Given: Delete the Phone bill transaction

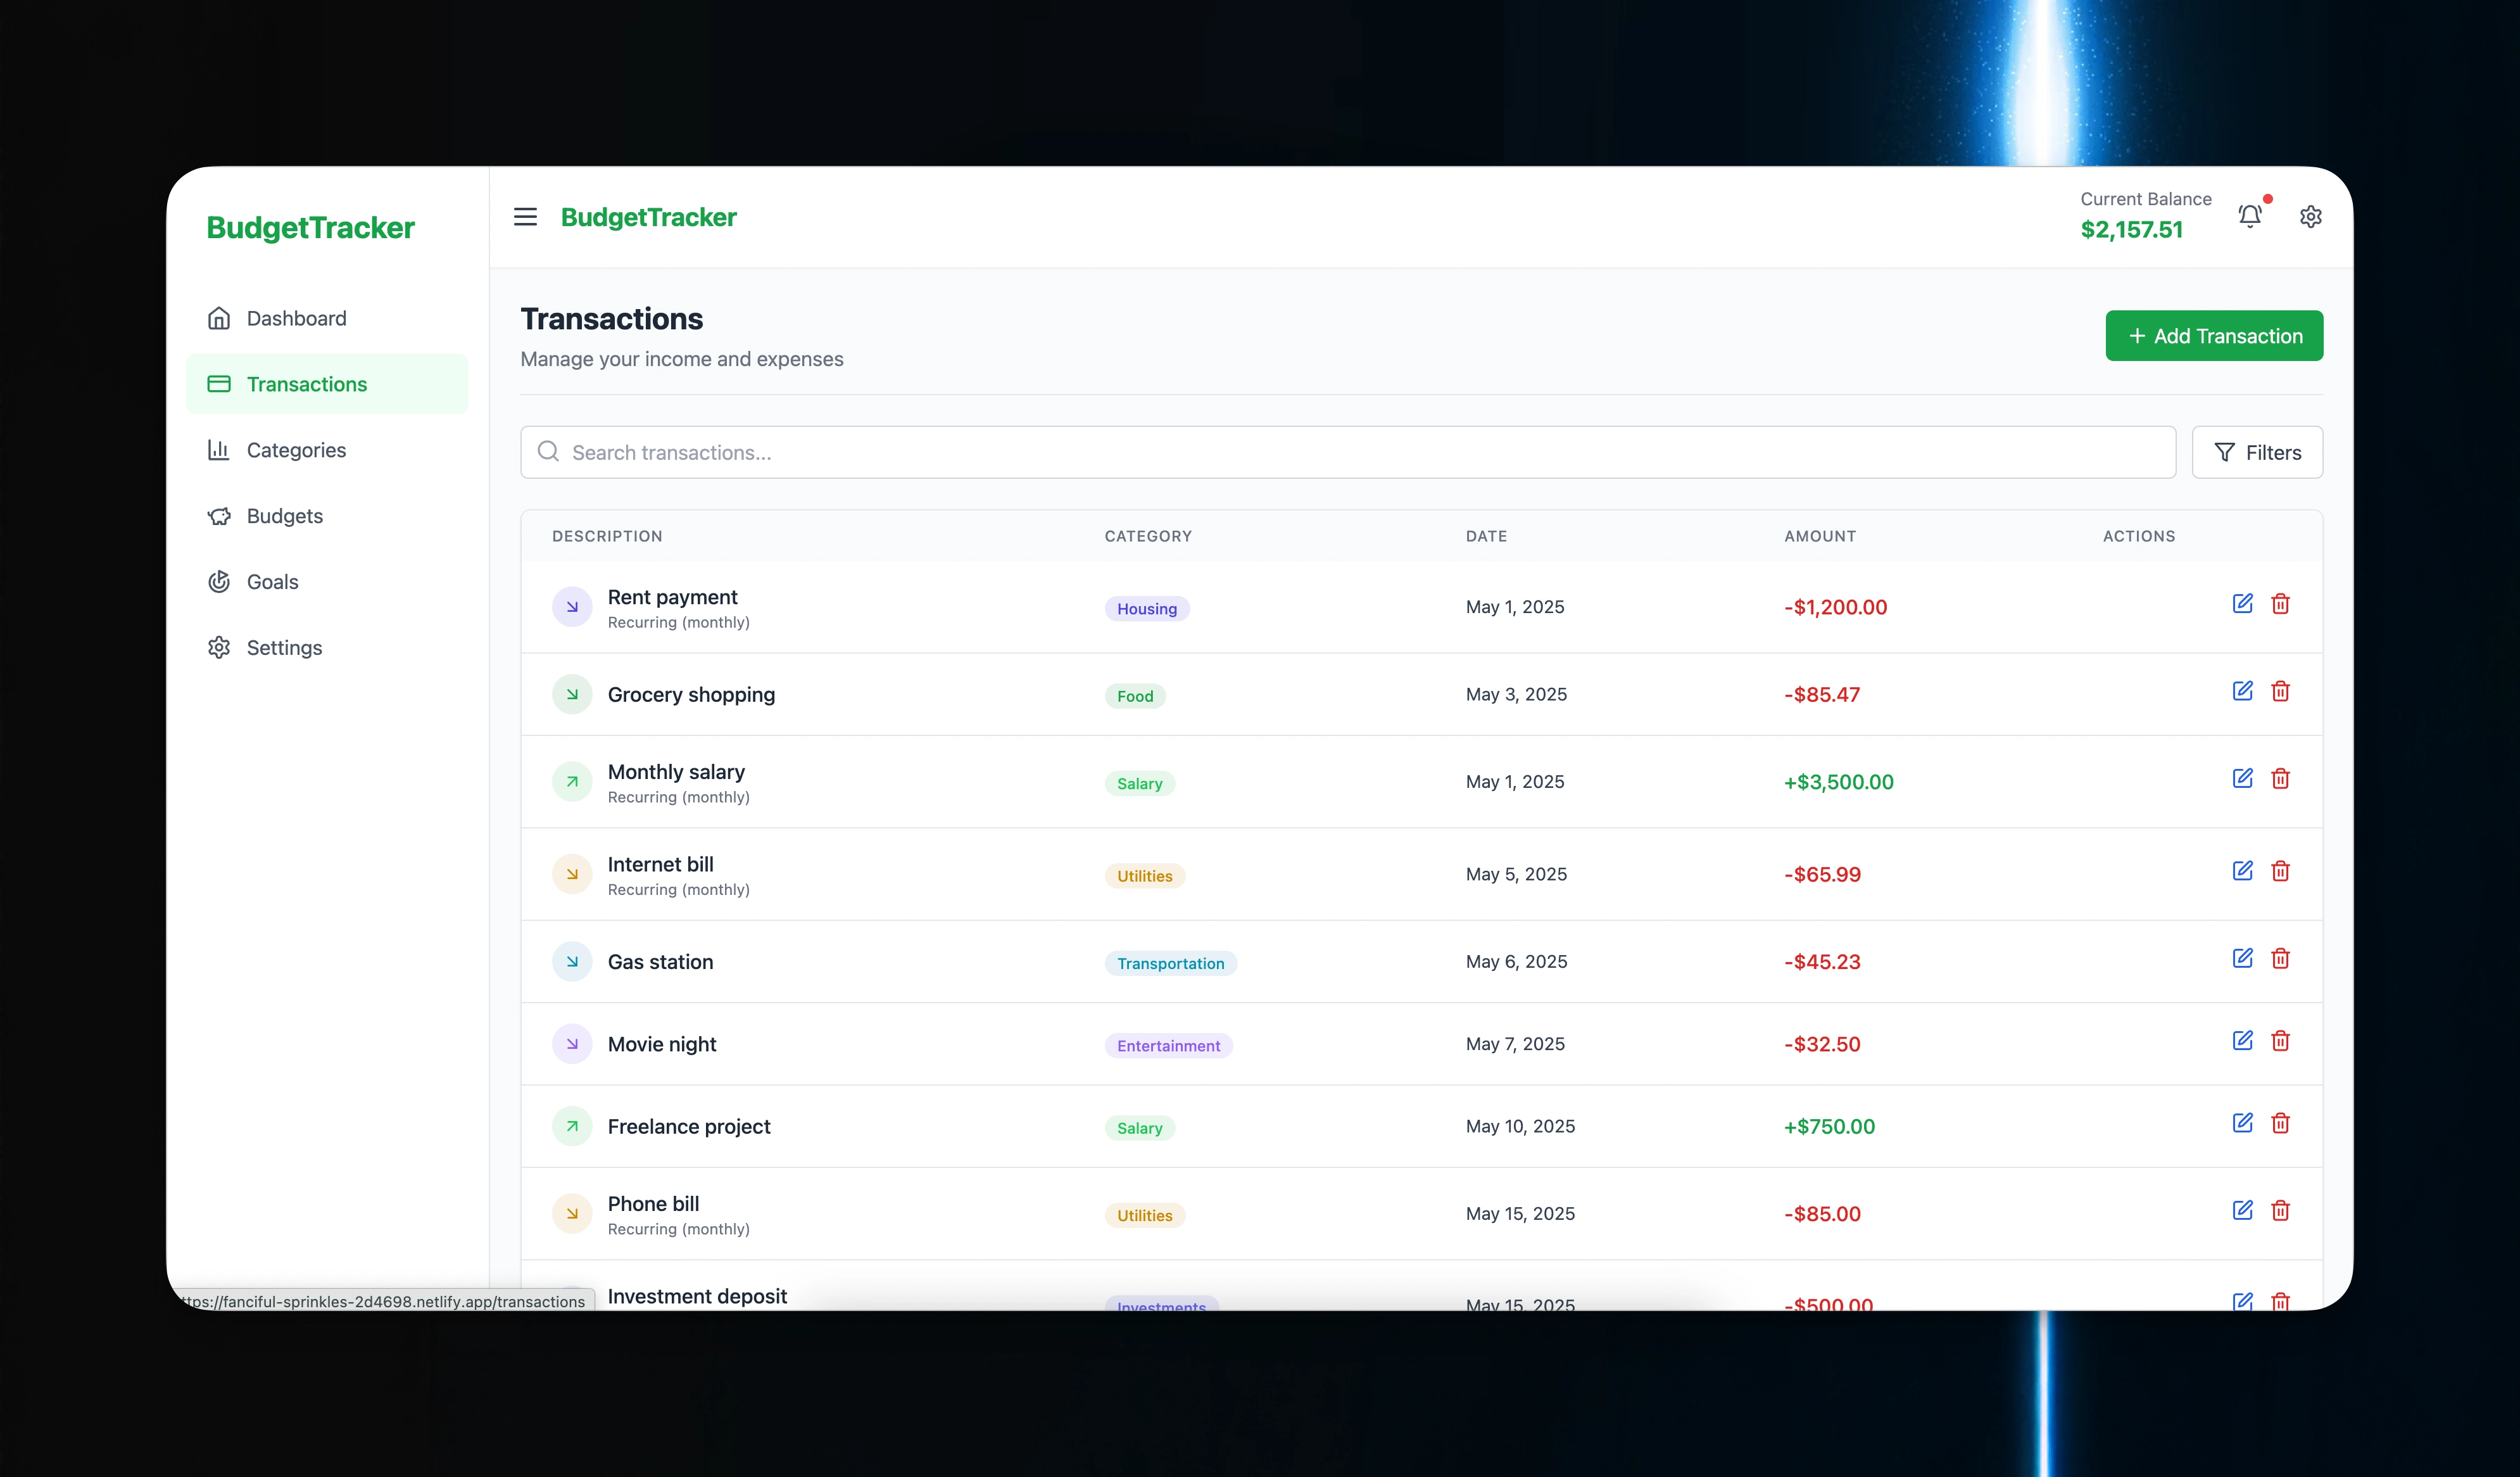Looking at the screenshot, I should click(x=2280, y=1210).
